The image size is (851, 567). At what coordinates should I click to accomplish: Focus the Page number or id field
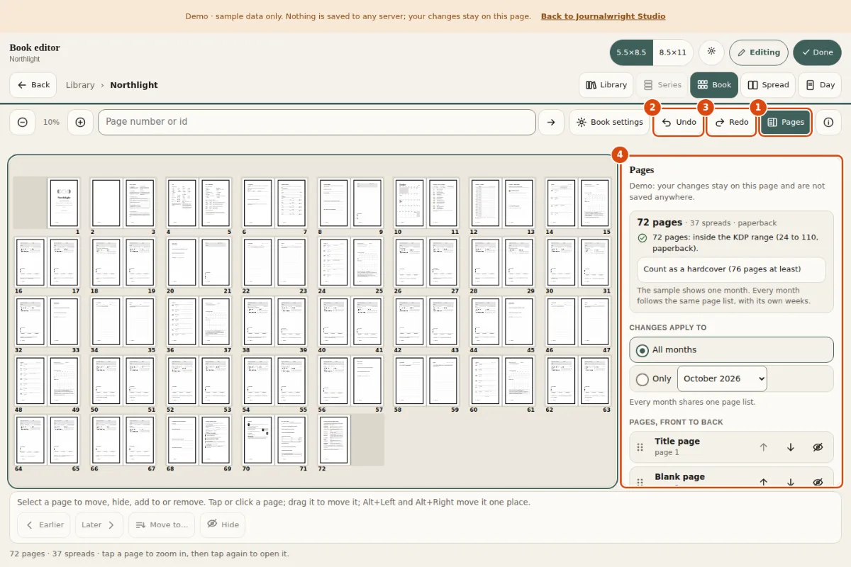pyautogui.click(x=317, y=122)
